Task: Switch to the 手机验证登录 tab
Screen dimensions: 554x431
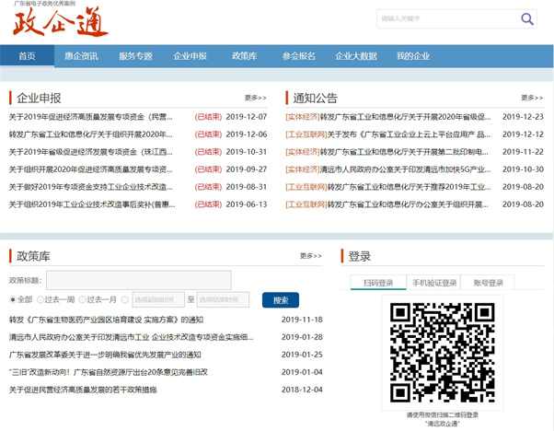Action: [x=434, y=283]
